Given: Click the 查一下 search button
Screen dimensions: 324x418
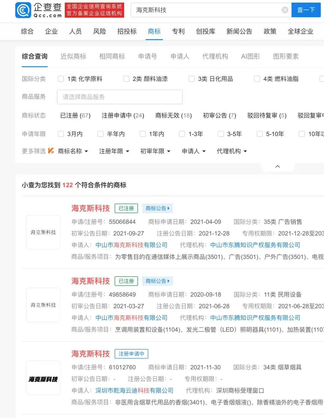Looking at the screenshot, I should (x=306, y=10).
